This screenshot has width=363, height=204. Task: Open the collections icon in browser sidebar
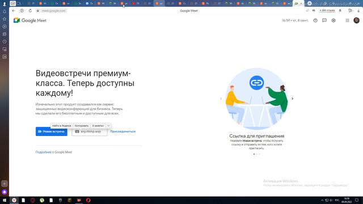pyautogui.click(x=5, y=34)
